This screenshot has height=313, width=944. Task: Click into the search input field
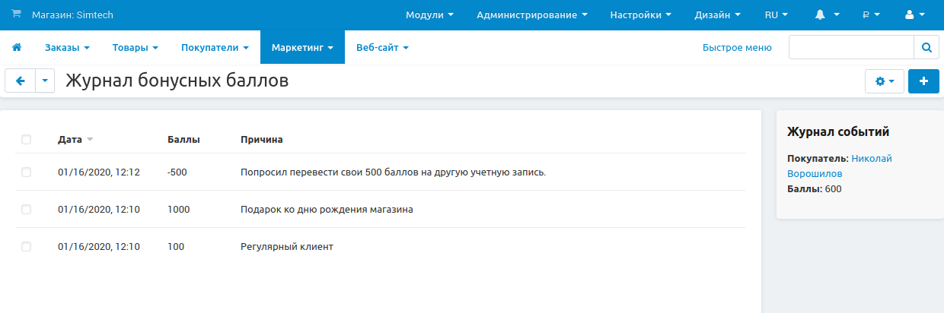[850, 48]
